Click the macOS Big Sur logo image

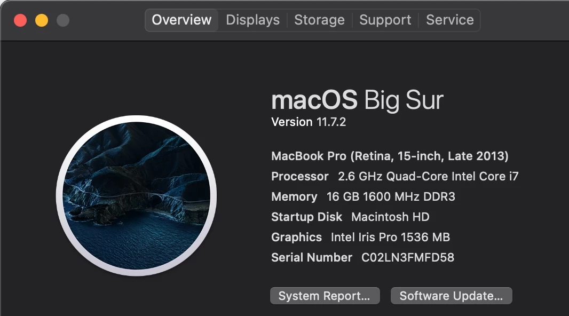(137, 195)
